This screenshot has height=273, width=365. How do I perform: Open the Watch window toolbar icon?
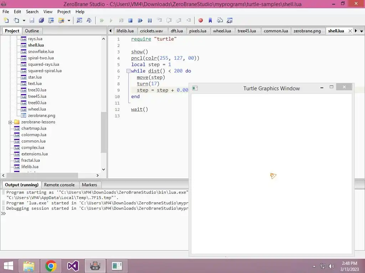coord(230,20)
